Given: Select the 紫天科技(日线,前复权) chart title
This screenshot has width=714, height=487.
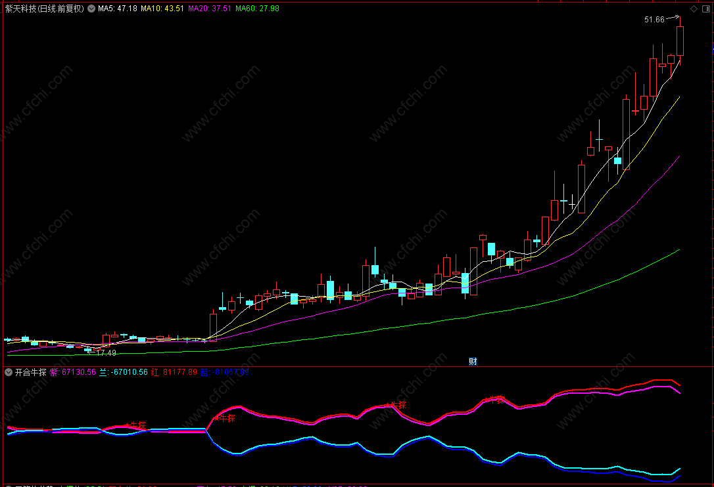Looking at the screenshot, I should tap(45, 9).
